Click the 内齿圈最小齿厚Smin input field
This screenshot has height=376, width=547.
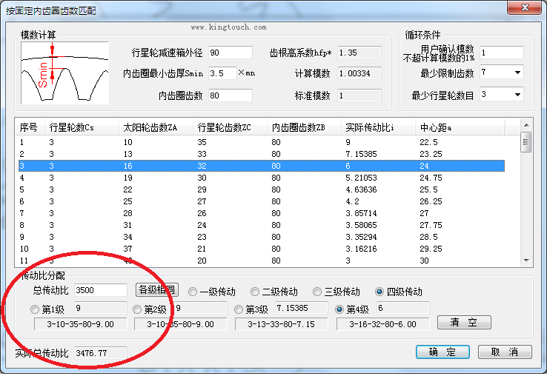click(x=222, y=73)
